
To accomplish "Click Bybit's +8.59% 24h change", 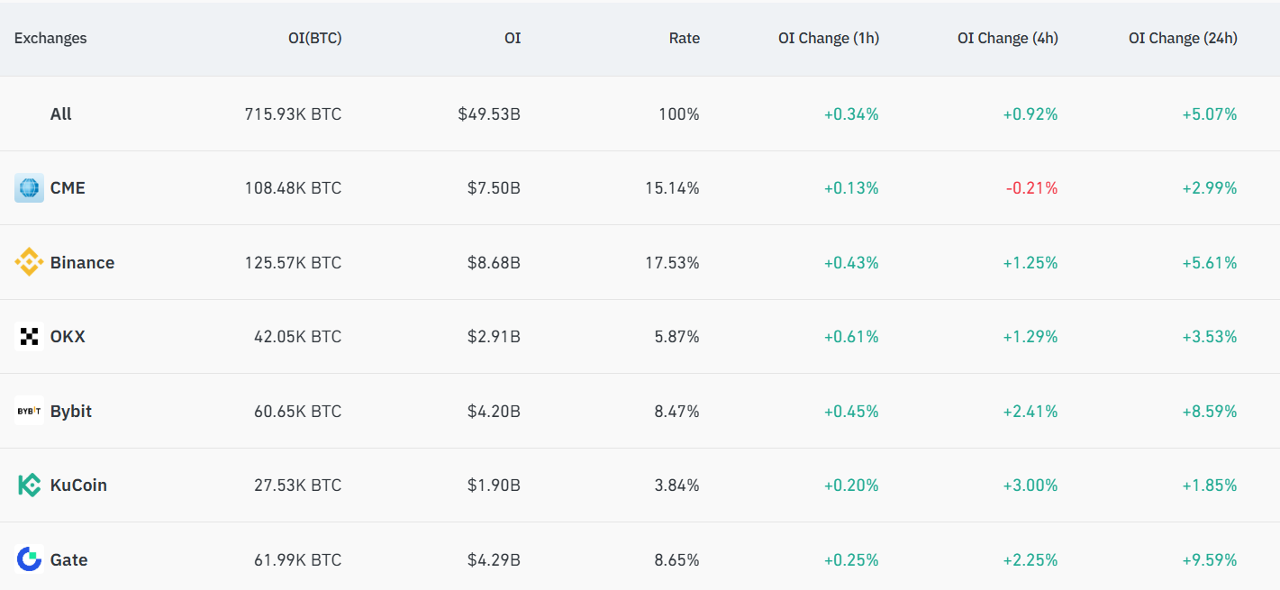I will tap(1210, 411).
